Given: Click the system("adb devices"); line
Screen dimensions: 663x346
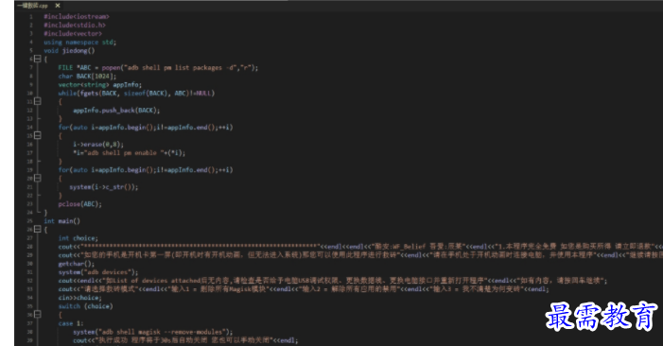Looking at the screenshot, I should (98, 272).
